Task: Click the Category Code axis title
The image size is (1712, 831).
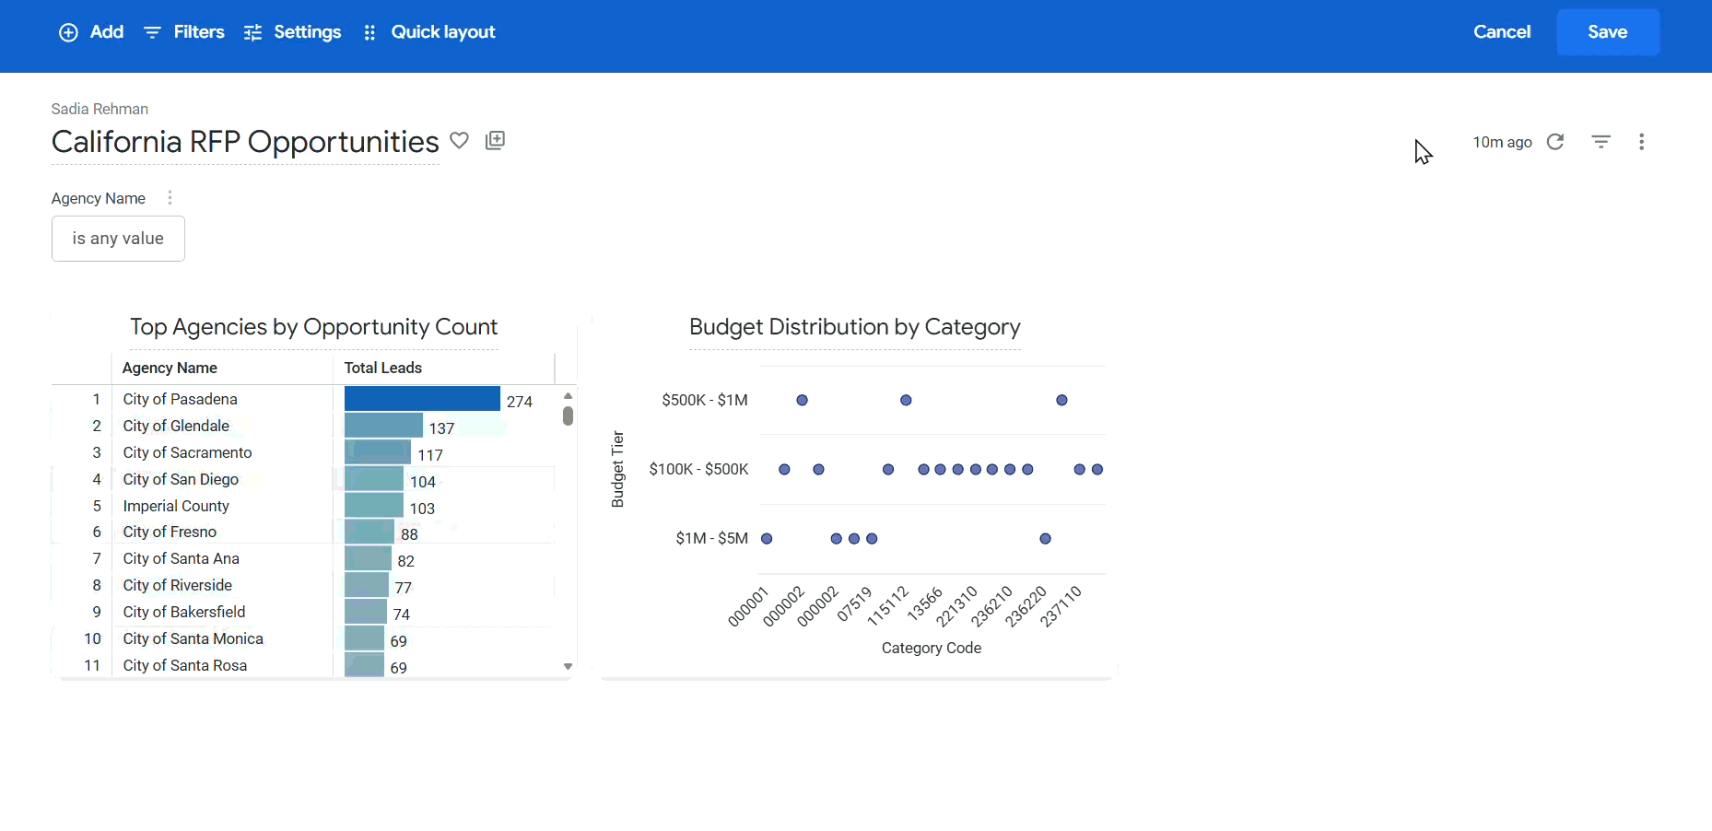Action: point(932,649)
